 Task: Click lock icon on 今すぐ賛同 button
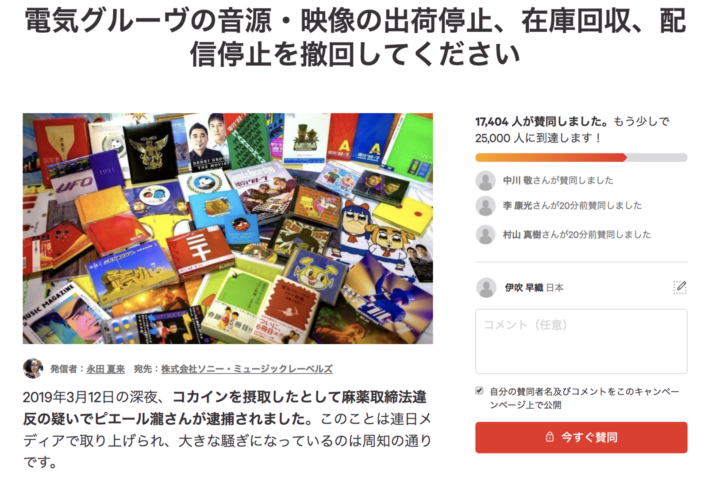(x=550, y=437)
